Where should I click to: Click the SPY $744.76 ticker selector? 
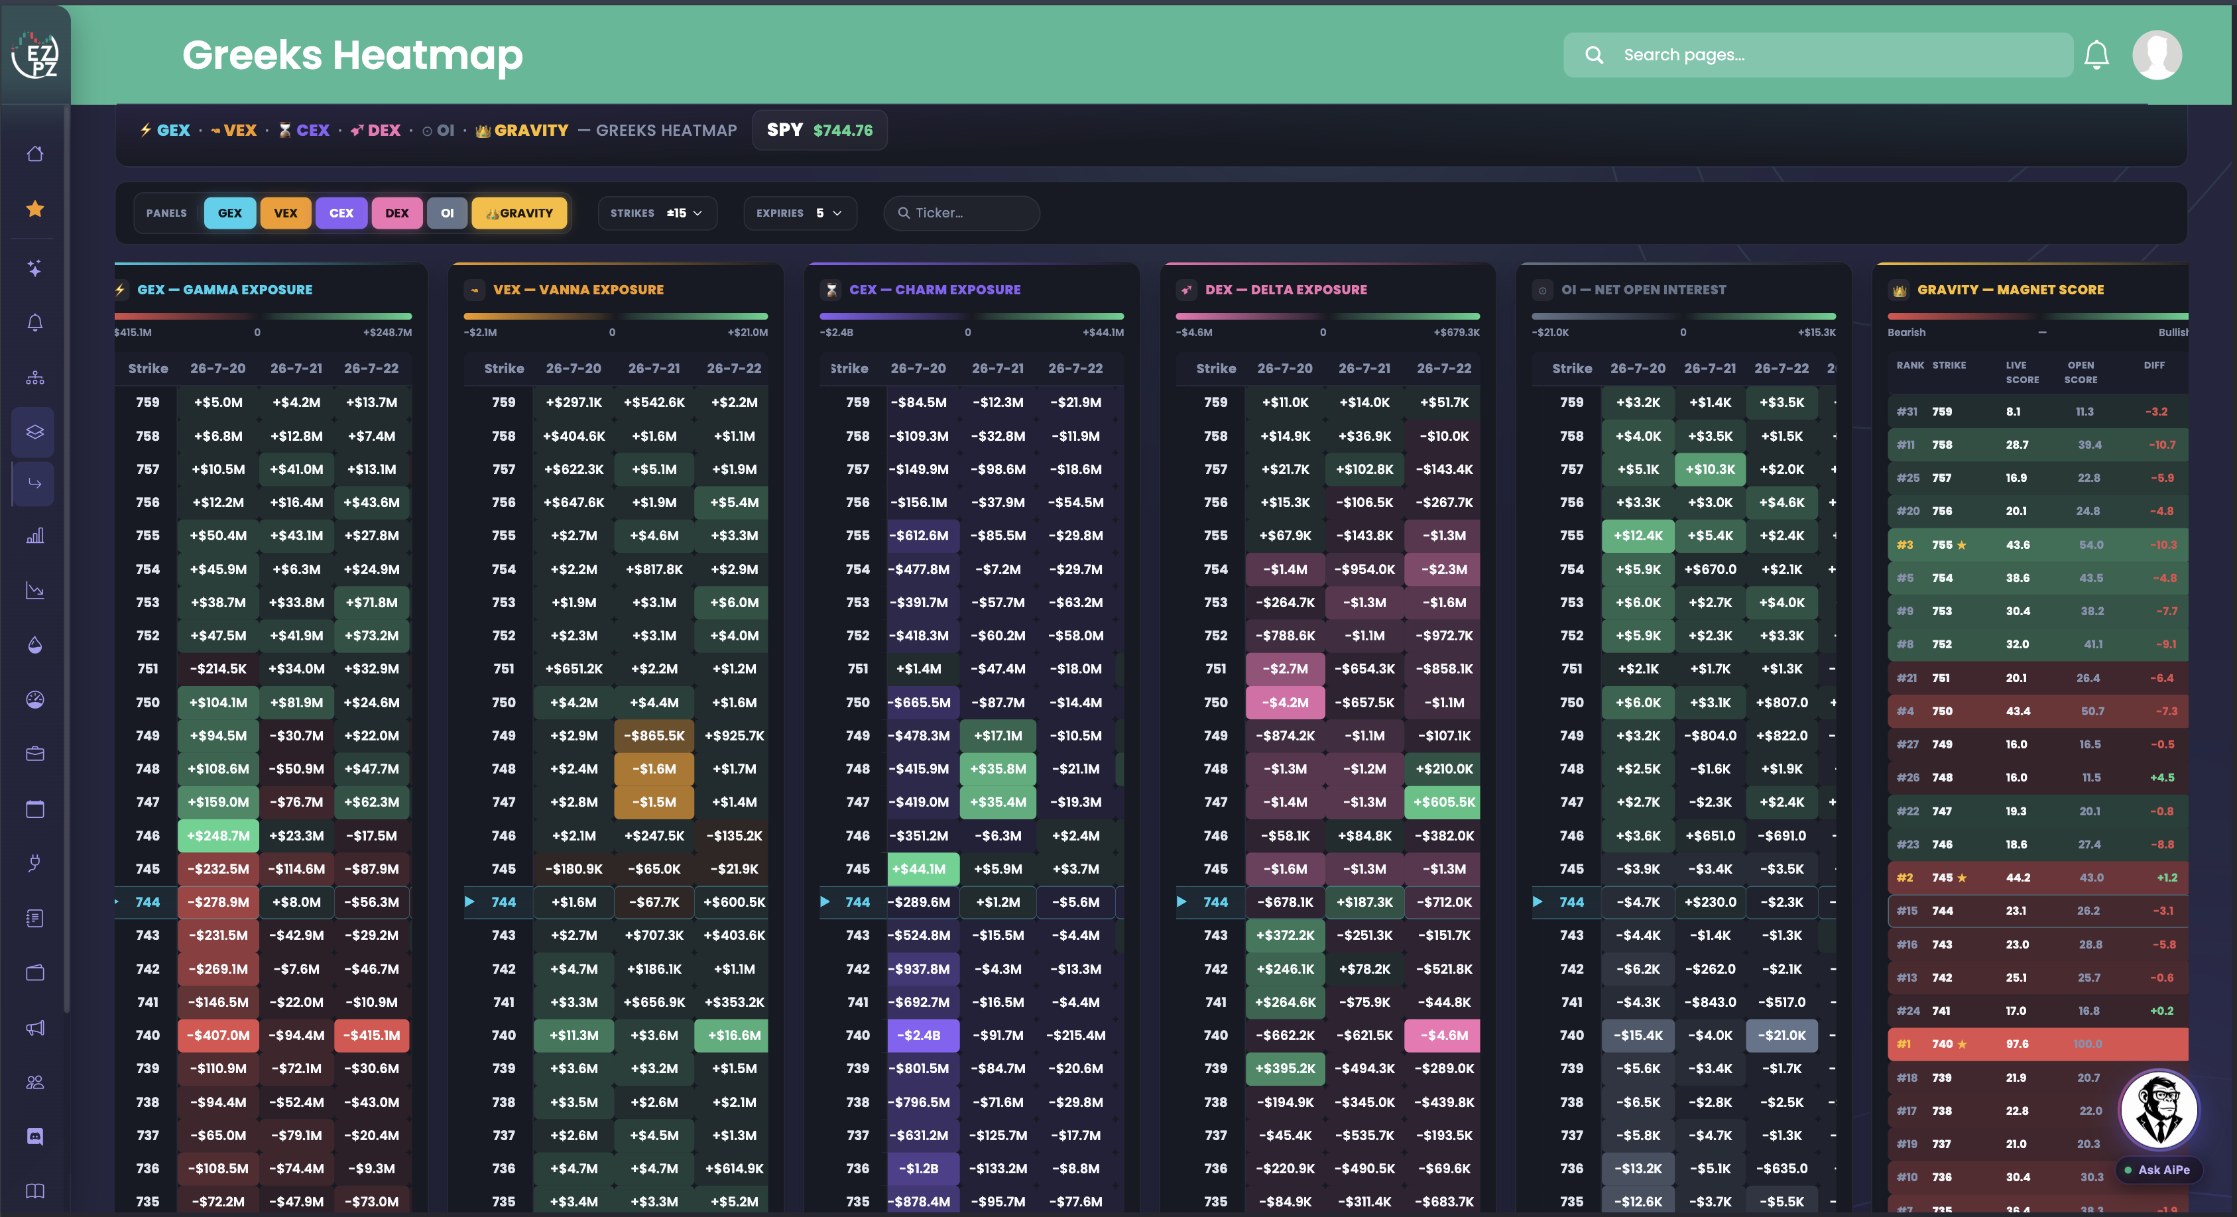point(819,130)
